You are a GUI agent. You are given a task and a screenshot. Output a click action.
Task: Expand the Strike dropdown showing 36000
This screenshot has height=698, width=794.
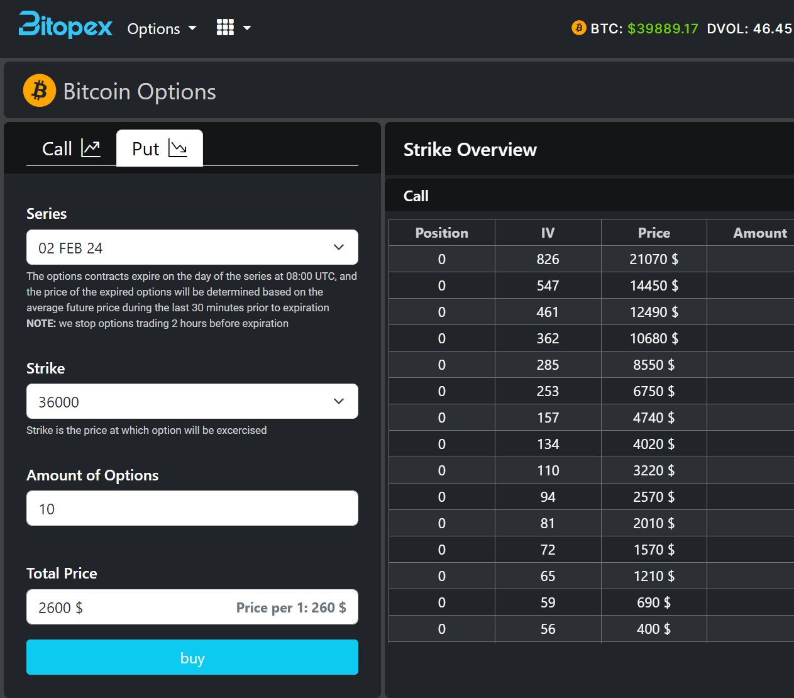point(192,401)
